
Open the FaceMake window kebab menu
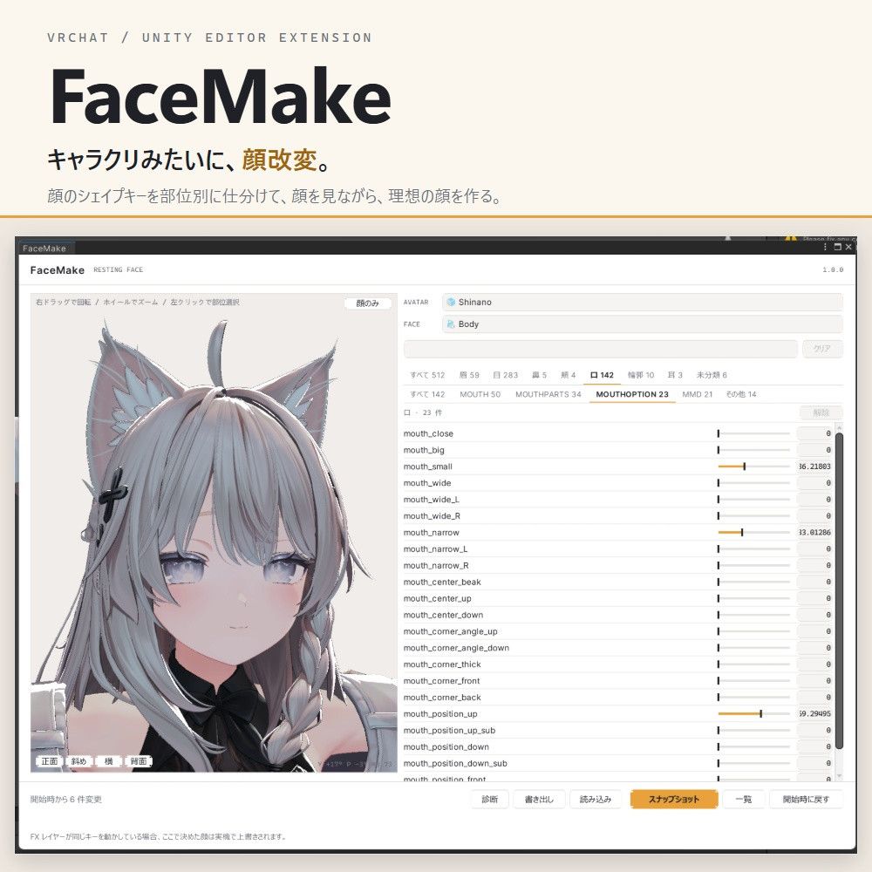click(x=825, y=247)
